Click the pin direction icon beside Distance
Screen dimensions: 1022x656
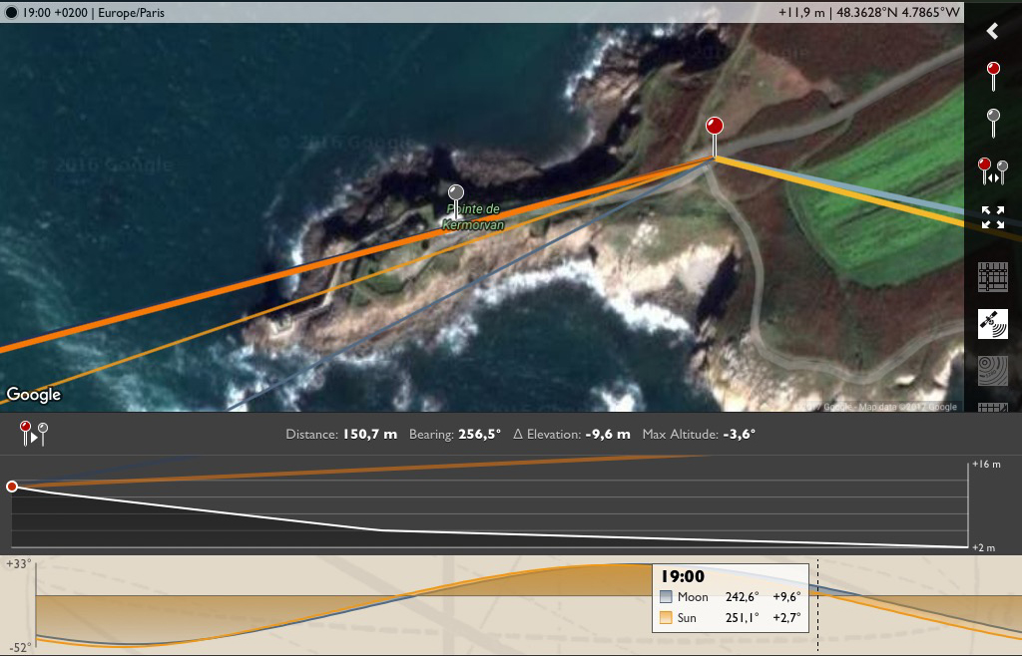(33, 434)
